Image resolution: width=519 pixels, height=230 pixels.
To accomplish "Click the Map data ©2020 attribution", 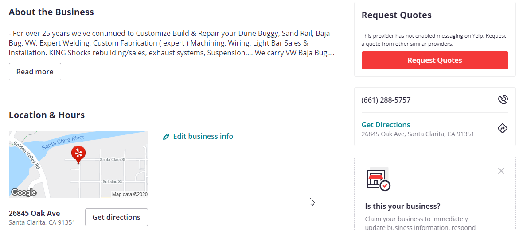I will (130, 194).
